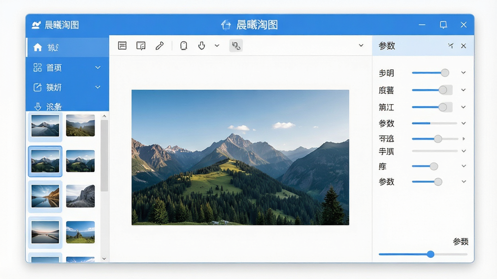The image size is (497, 279).
Task: Select the calm lake at dusk thumbnail
Action: click(x=45, y=232)
